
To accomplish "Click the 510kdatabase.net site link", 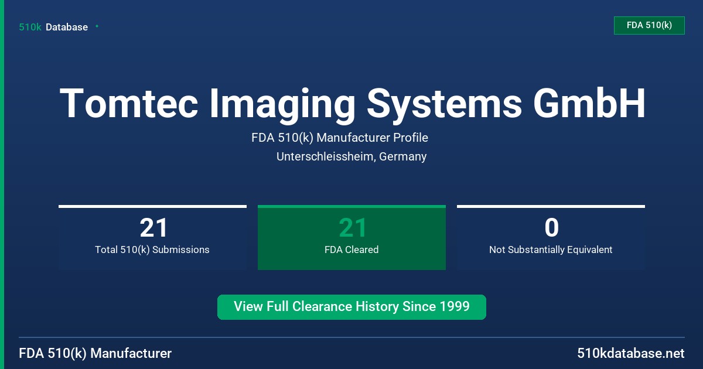I will tap(630, 353).
